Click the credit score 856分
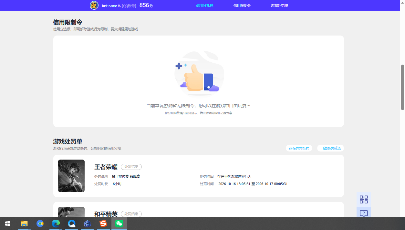405x230 pixels. (146, 5)
